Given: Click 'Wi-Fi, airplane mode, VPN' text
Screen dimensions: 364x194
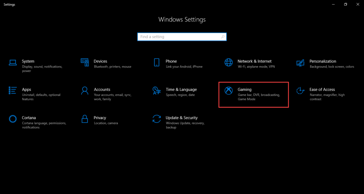Looking at the screenshot, I should tap(256, 67).
